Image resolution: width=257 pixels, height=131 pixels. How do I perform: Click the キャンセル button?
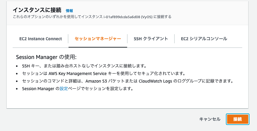(x=210, y=119)
